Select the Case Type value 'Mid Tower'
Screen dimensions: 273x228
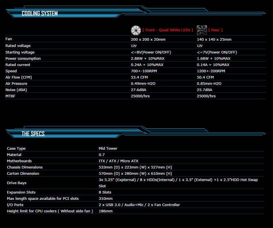(108, 148)
